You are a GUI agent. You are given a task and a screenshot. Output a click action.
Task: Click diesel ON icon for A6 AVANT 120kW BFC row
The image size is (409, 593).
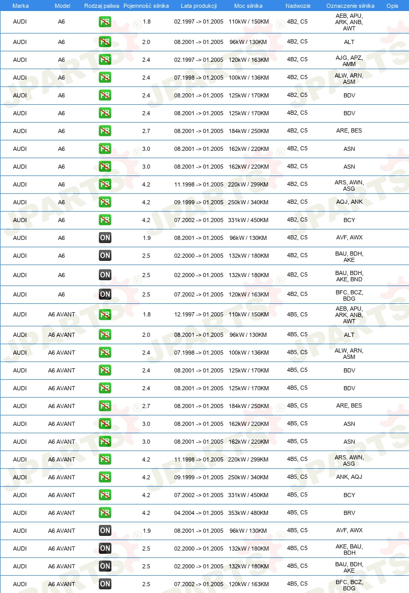[105, 584]
